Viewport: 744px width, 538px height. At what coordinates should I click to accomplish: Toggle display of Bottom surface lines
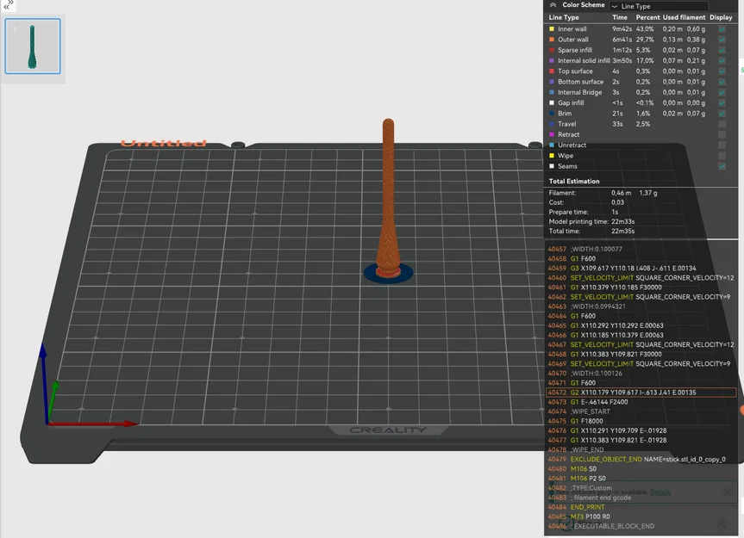[722, 82]
